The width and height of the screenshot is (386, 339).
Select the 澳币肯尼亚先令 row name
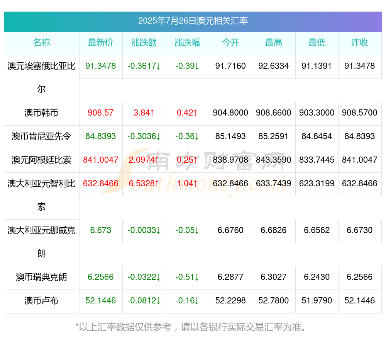pyautogui.click(x=41, y=136)
